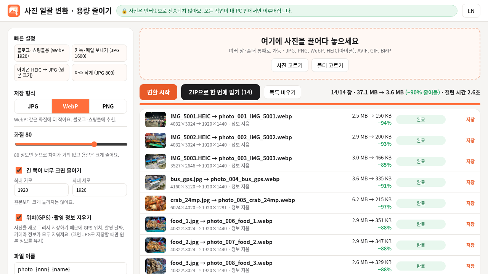This screenshot has width=488, height=274.
Task: Save the converted crab_24mp file via 저장
Action: (470, 203)
